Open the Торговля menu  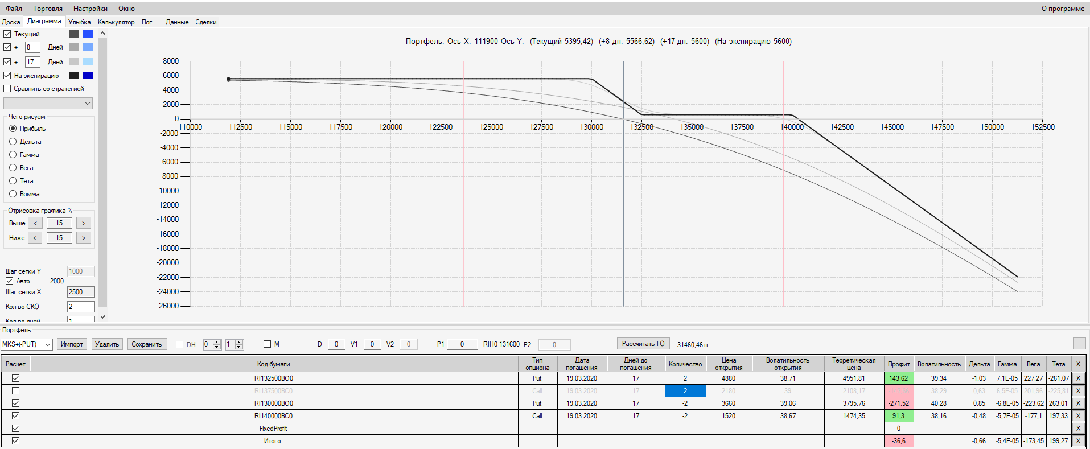tap(48, 9)
